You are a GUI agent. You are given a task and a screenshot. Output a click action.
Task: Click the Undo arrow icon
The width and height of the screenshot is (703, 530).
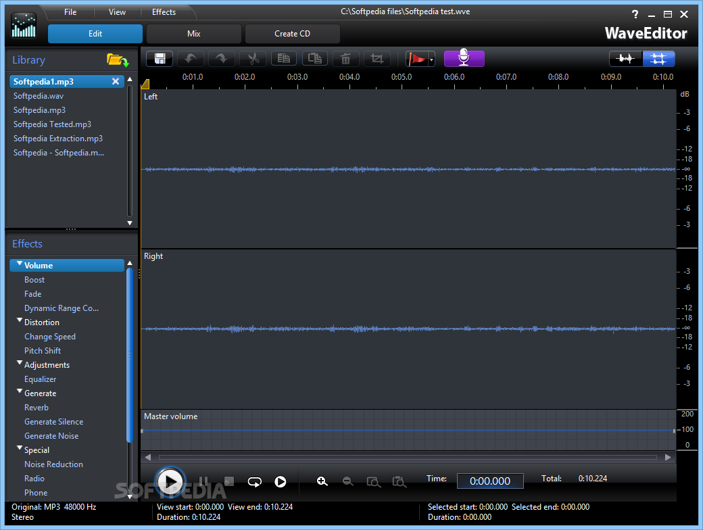(191, 59)
